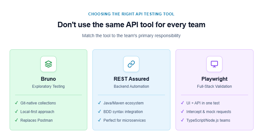Click checkmark beside BDD syntax integration
This screenshot has height=139, width=259.
click(x=99, y=111)
